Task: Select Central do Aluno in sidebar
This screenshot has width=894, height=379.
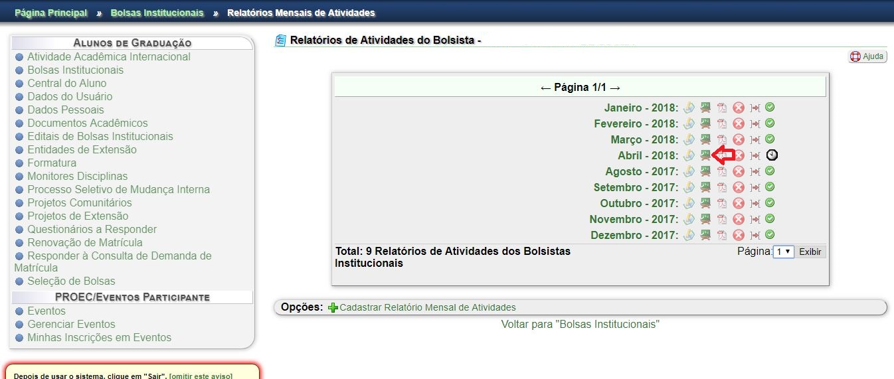Action: point(66,83)
